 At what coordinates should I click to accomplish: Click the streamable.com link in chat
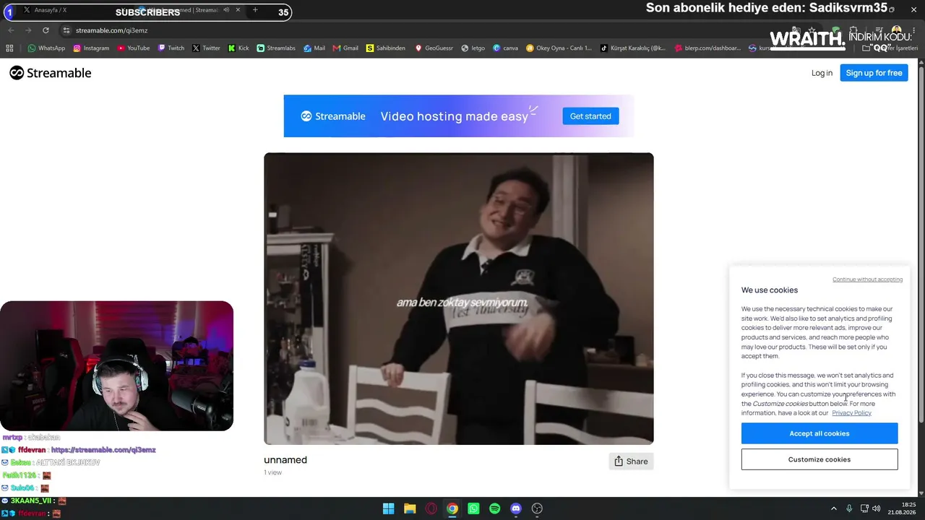[x=103, y=450]
